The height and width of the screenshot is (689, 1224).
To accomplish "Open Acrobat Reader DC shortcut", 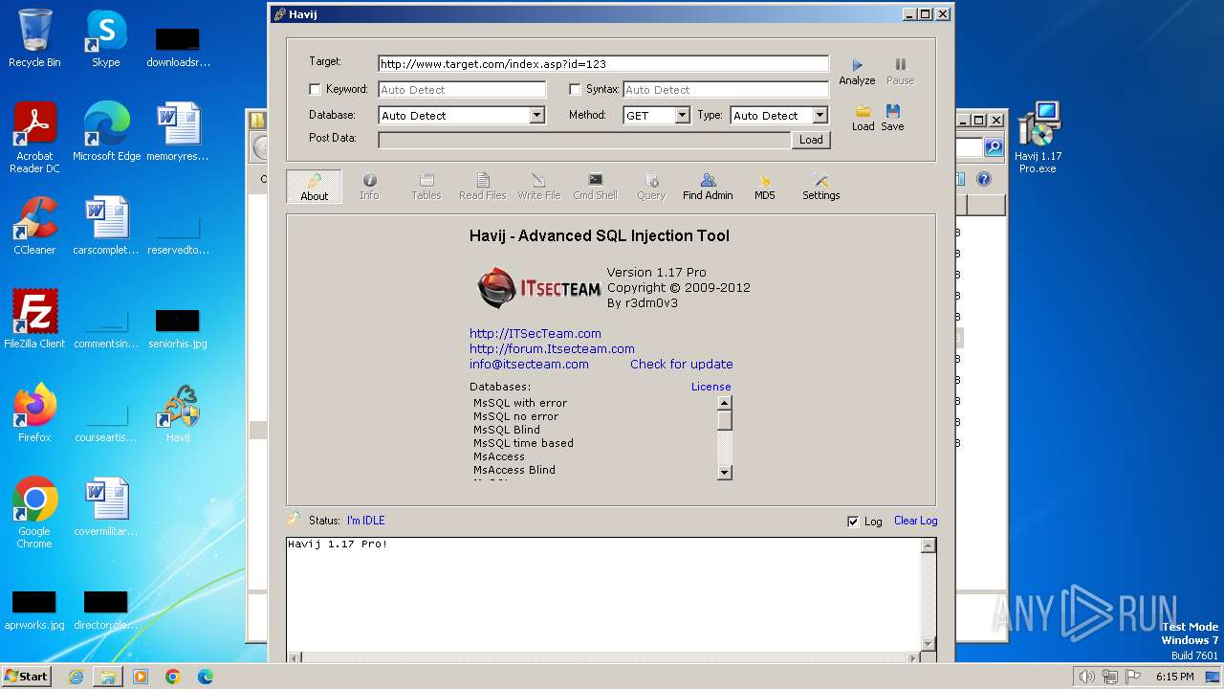I will (x=34, y=138).
